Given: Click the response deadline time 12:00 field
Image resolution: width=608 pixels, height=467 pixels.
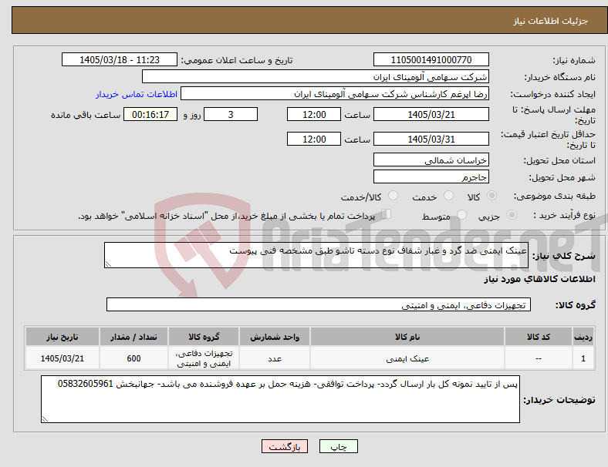Looking at the screenshot, I should pos(314,114).
